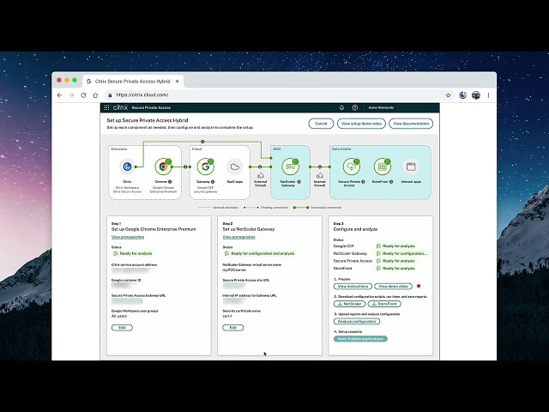Open the help question-mark icon
The image size is (549, 412).
click(355, 107)
